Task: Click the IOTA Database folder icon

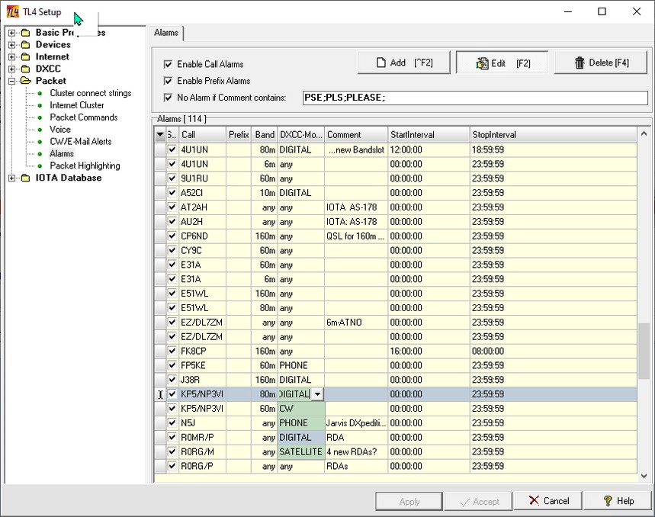Action: [x=25, y=178]
